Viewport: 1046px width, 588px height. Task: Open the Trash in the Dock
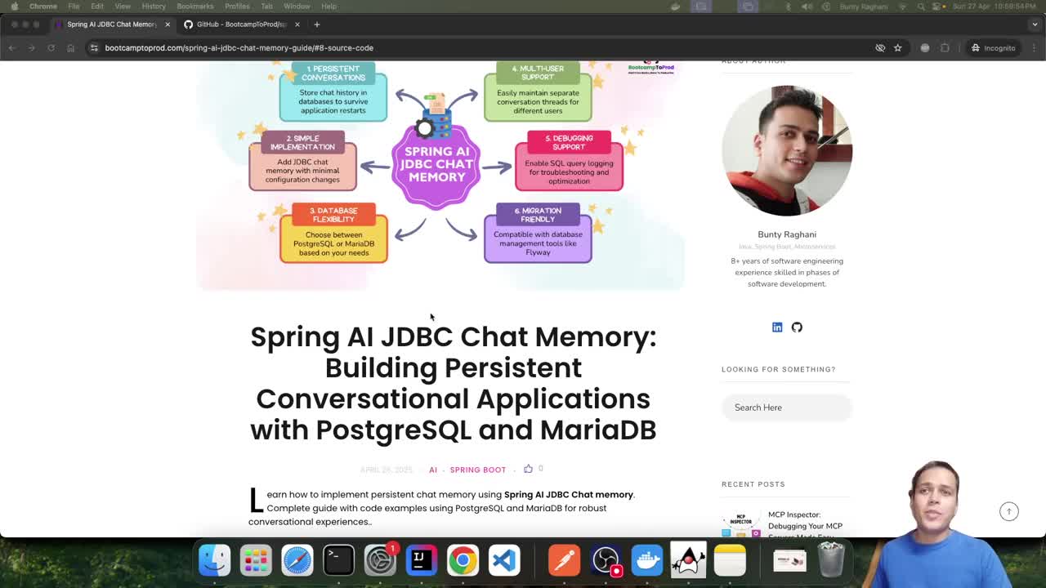pyautogui.click(x=831, y=560)
